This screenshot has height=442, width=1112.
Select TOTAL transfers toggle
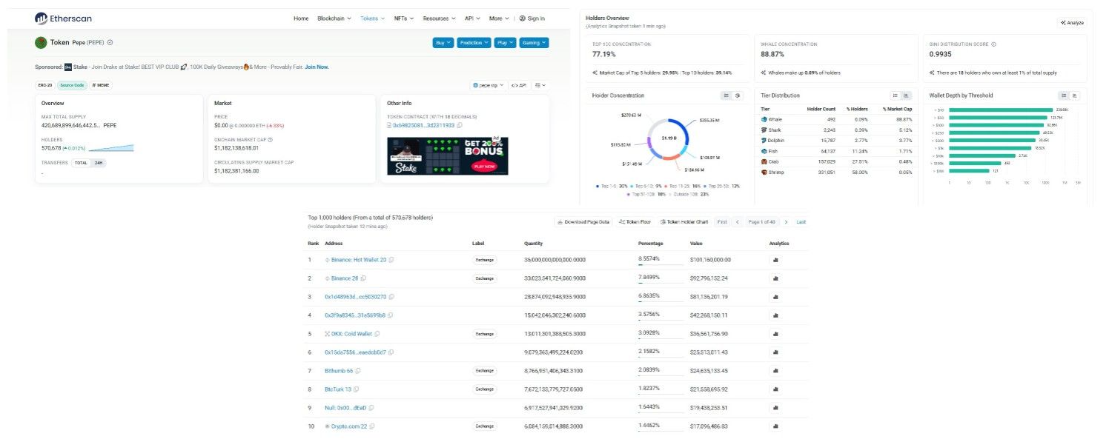click(x=81, y=163)
